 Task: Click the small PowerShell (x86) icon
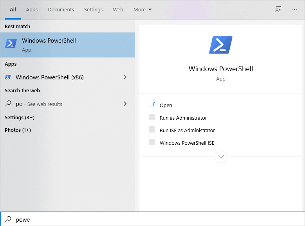tap(8, 77)
